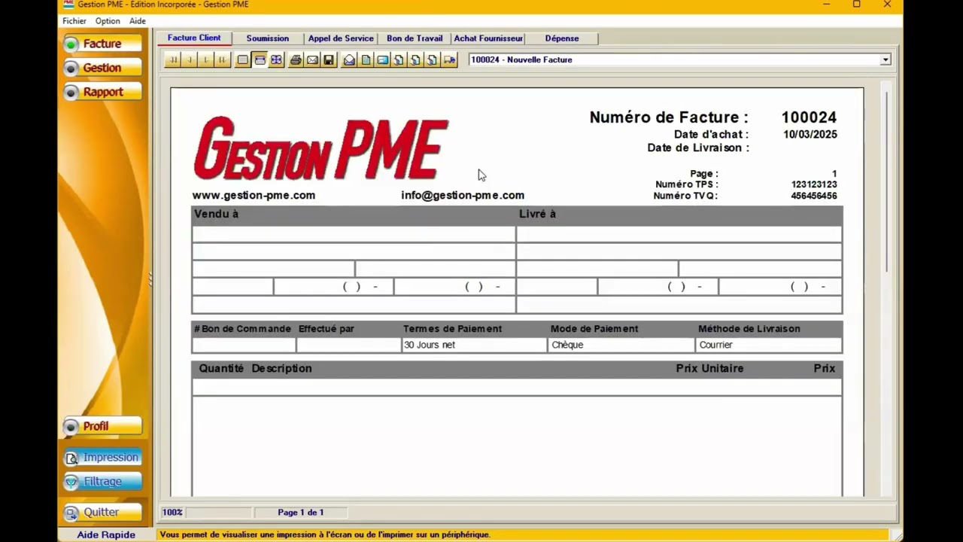963x542 pixels.
Task: Click the Impression sidebar button
Action: click(x=102, y=458)
